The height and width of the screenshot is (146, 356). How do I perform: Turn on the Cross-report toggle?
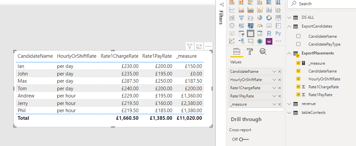[244, 139]
